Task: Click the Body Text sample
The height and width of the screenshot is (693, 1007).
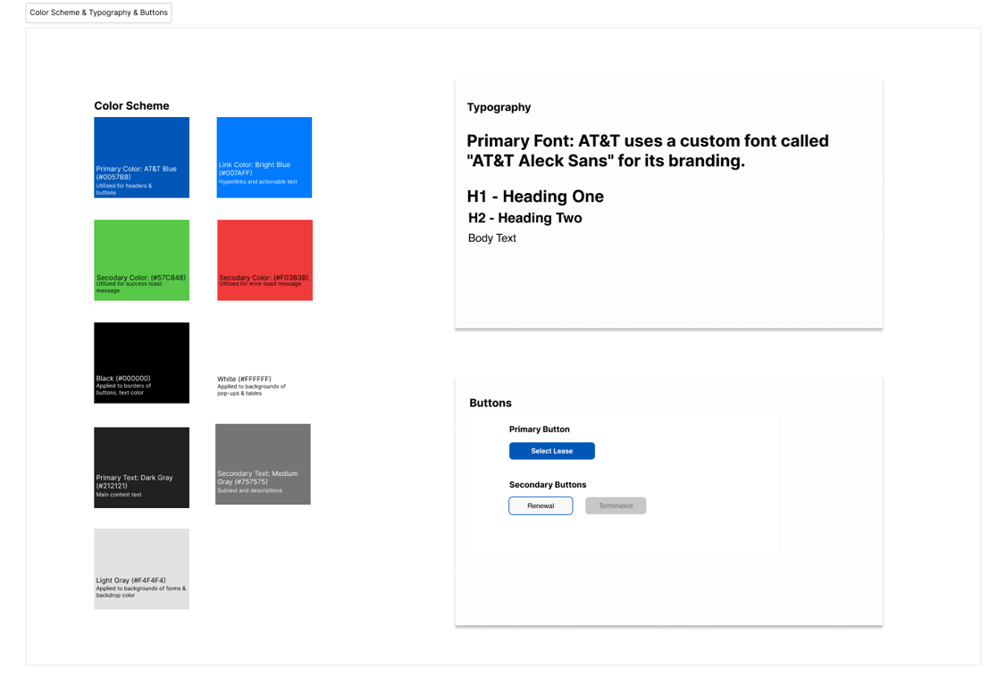Action: point(492,238)
